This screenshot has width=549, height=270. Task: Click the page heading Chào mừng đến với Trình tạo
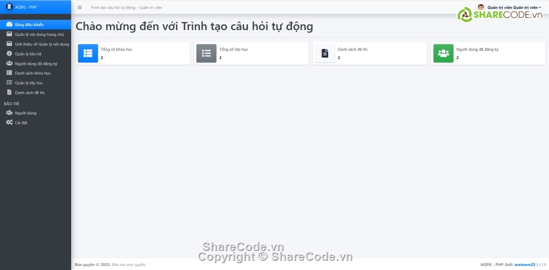click(x=194, y=27)
